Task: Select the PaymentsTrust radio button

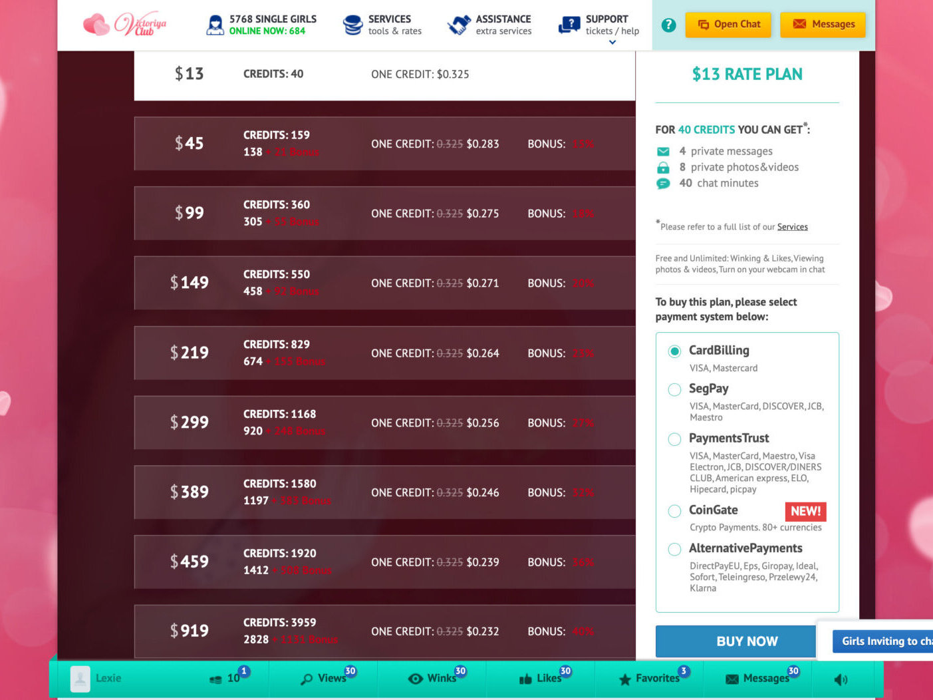Action: click(674, 439)
